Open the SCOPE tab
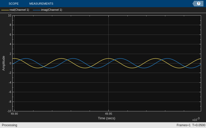The width and height of the screenshot is (206, 128). (x=14, y=4)
